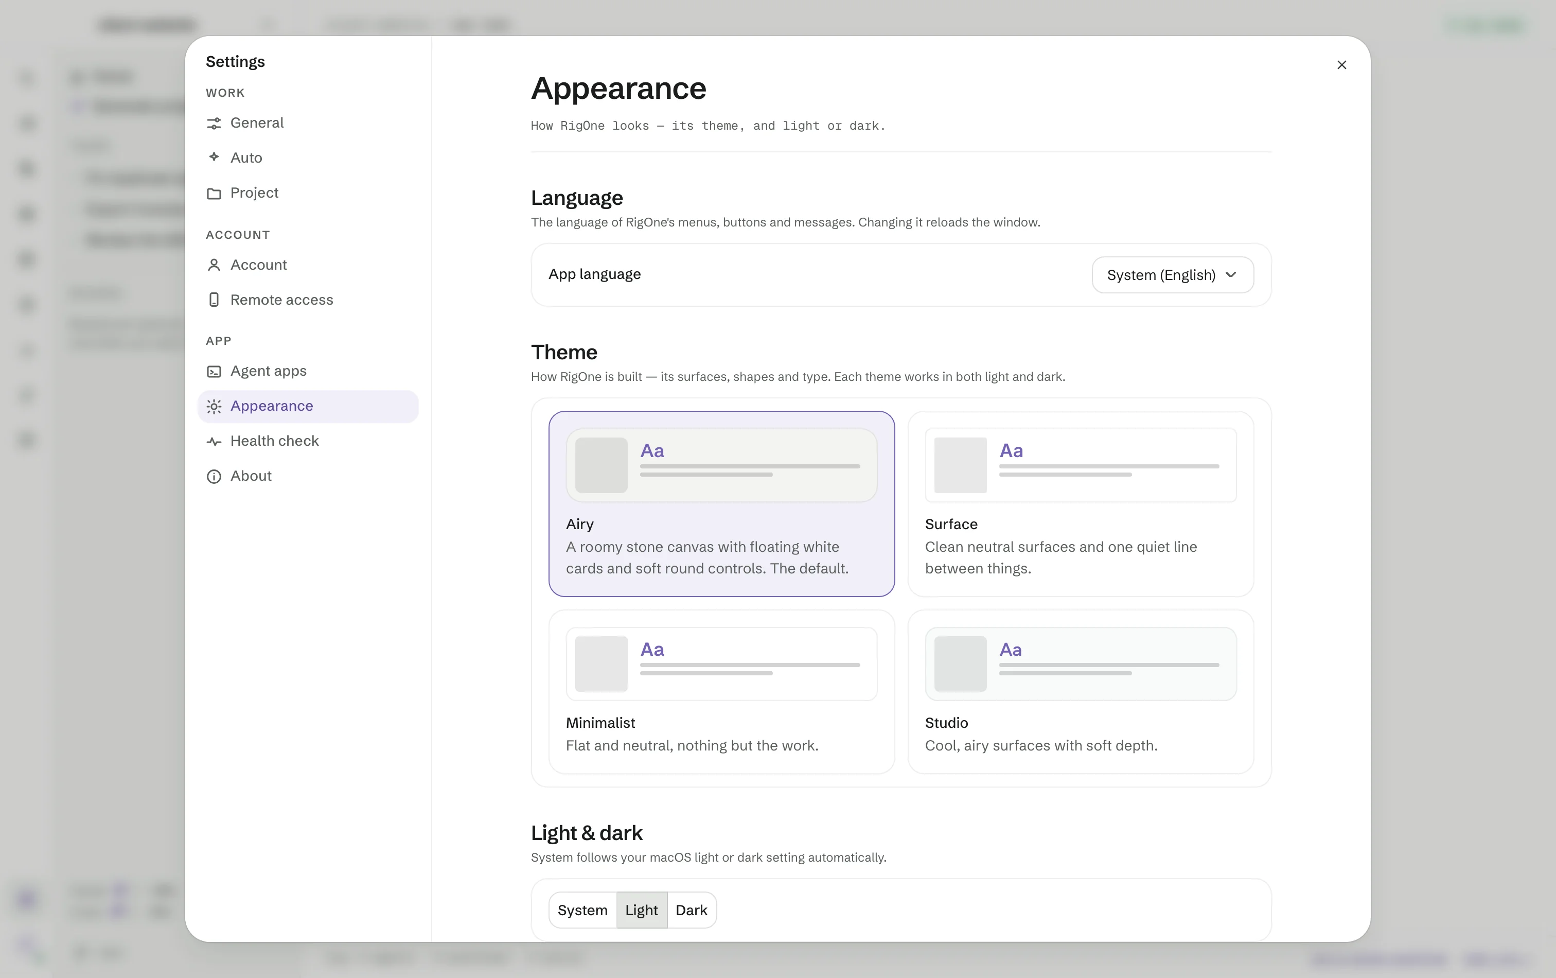Click the Minimalist preview thumbnail
The width and height of the screenshot is (1556, 978).
point(722,664)
